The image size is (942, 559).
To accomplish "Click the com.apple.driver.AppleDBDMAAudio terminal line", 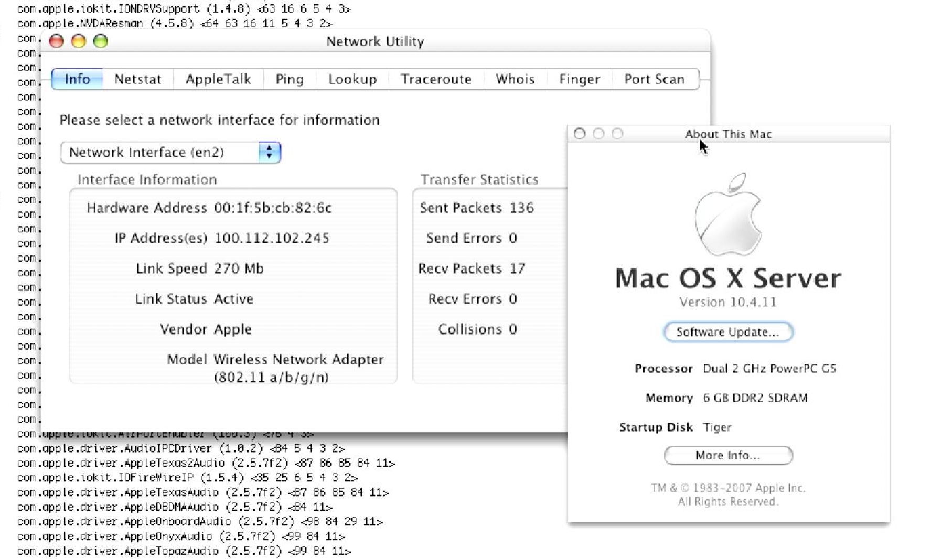I will [x=175, y=508].
